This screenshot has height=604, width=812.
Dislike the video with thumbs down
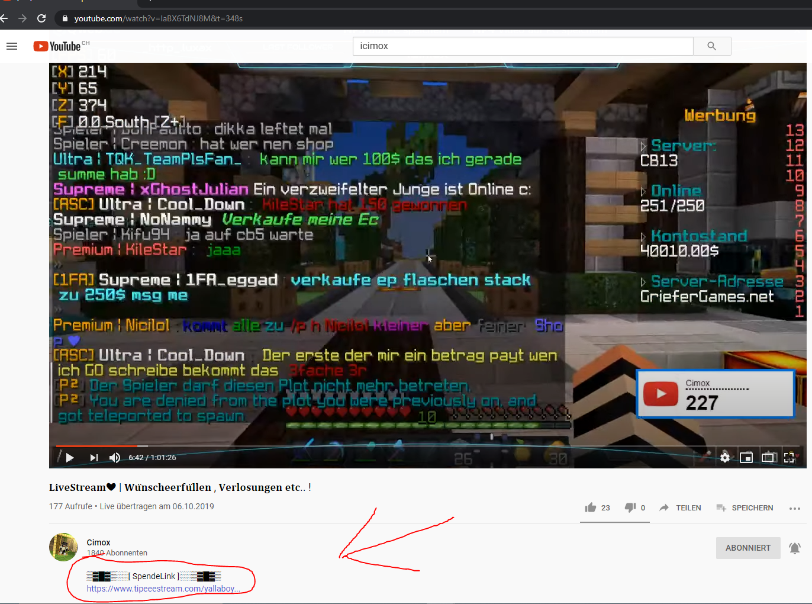click(x=635, y=507)
